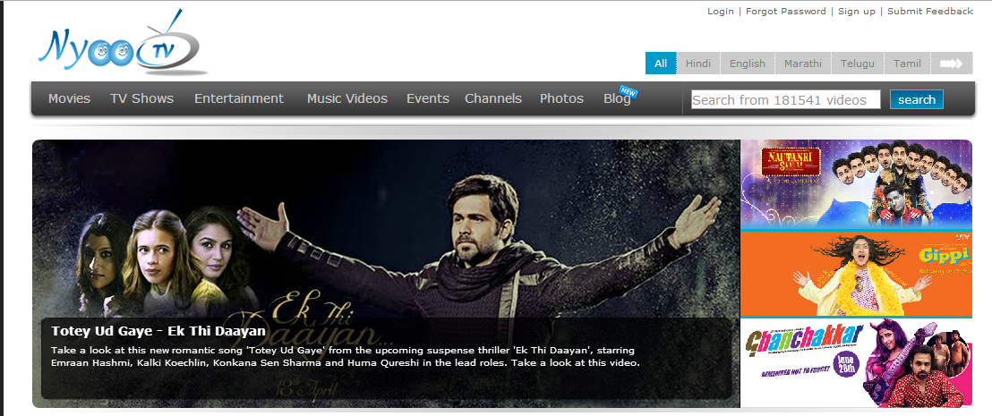Click the blue search button
Screen dimensions: 992x416
pyautogui.click(x=917, y=100)
